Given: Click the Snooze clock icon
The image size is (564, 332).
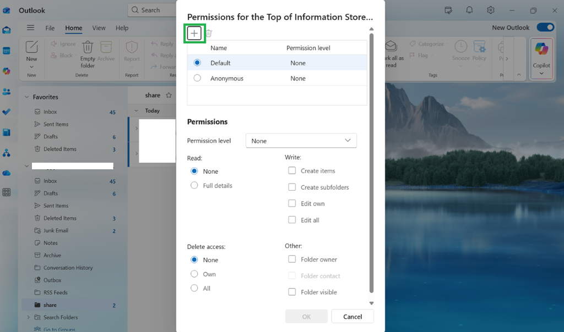Looking at the screenshot, I should [x=461, y=47].
